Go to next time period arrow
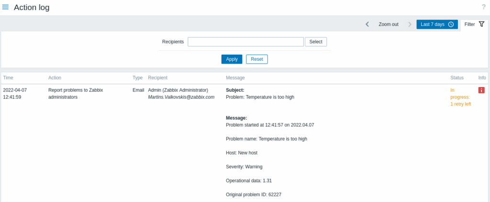 tap(410, 24)
